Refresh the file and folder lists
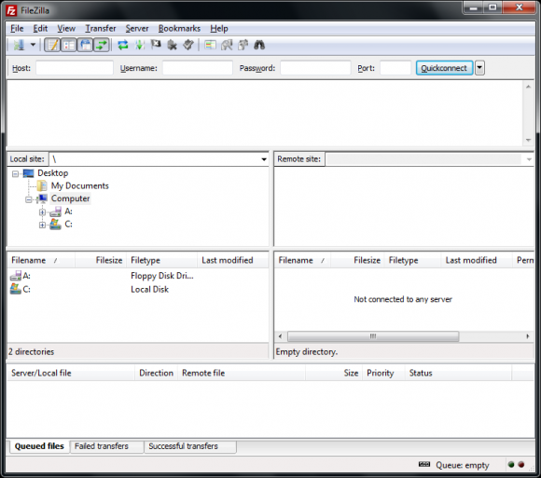 [x=123, y=45]
